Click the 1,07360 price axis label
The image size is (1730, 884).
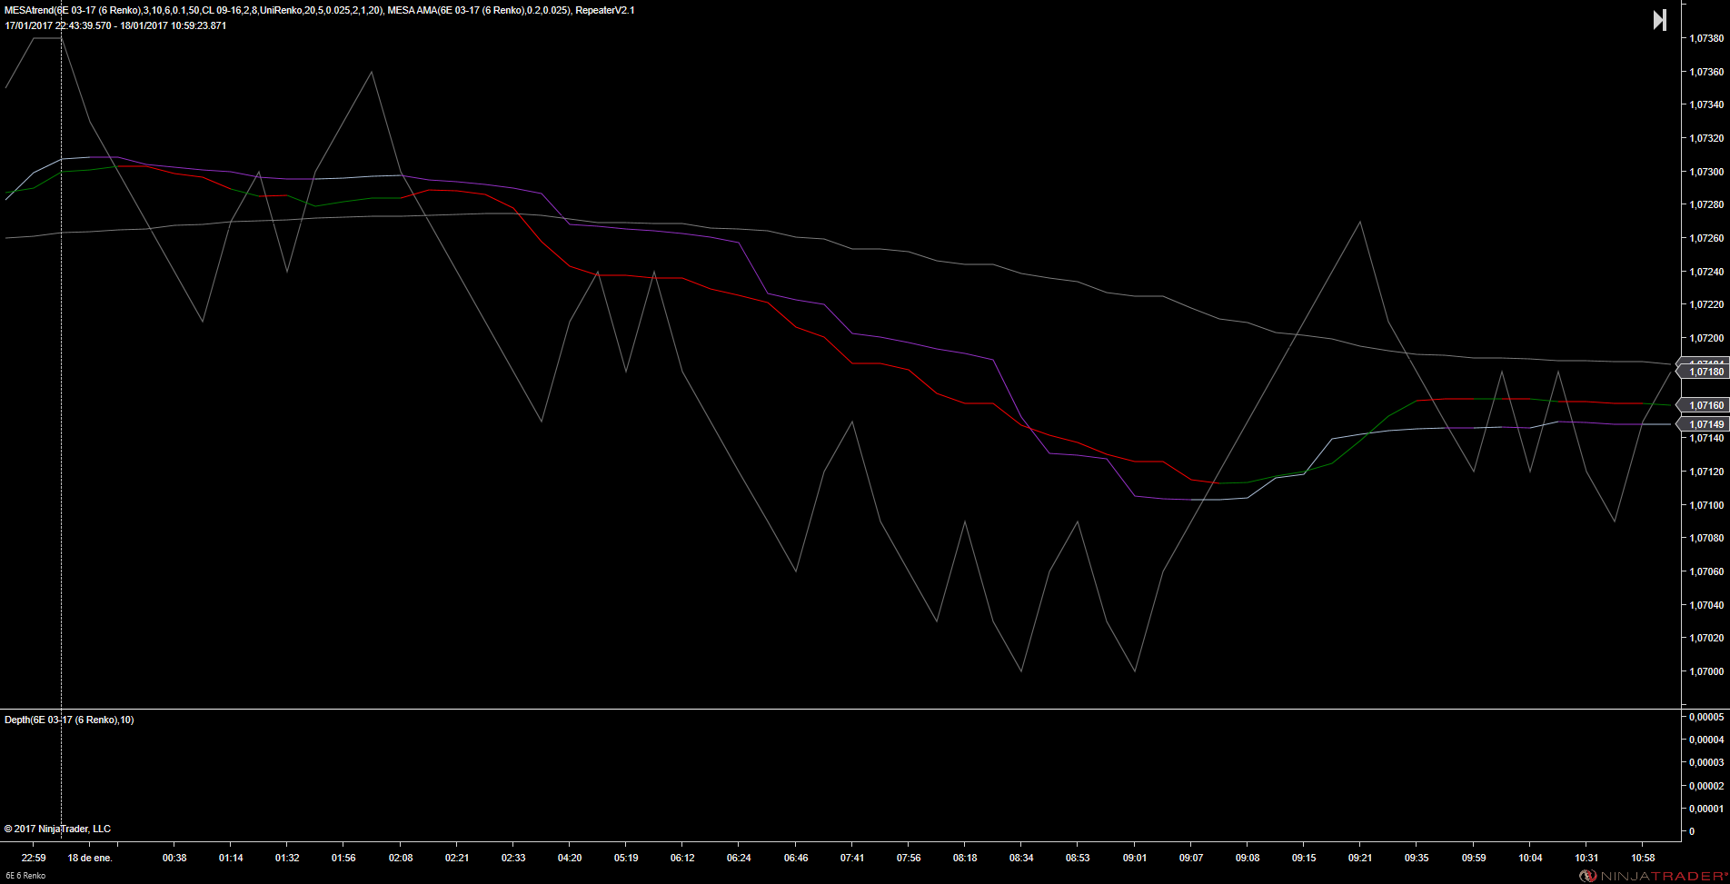coord(1706,72)
